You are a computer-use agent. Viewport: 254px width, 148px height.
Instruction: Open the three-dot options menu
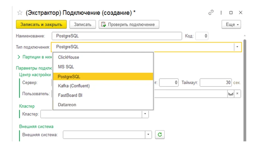tap(221, 13)
